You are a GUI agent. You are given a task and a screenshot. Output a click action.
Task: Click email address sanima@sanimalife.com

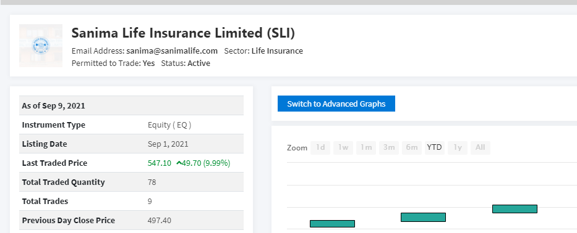pos(172,51)
